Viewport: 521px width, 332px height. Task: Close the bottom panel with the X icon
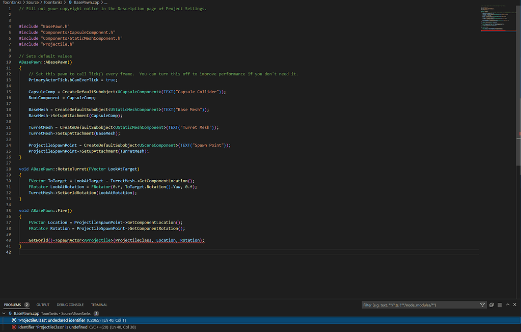point(515,305)
